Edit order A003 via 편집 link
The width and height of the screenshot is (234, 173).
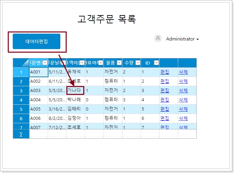[165, 91]
